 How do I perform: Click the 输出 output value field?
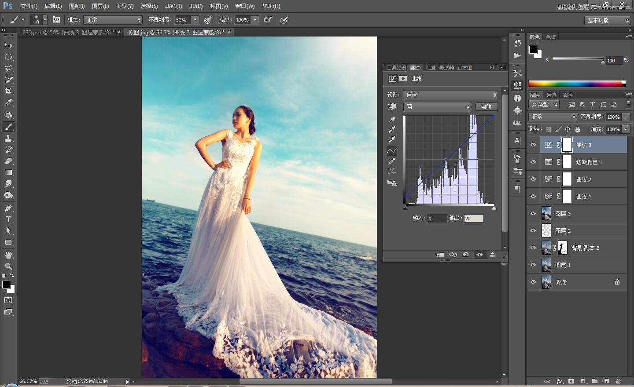(474, 219)
